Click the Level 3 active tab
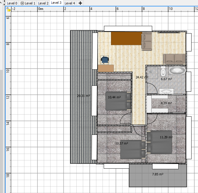Image resolution: width=198 pixels, height=193 pixels. (x=56, y=3)
